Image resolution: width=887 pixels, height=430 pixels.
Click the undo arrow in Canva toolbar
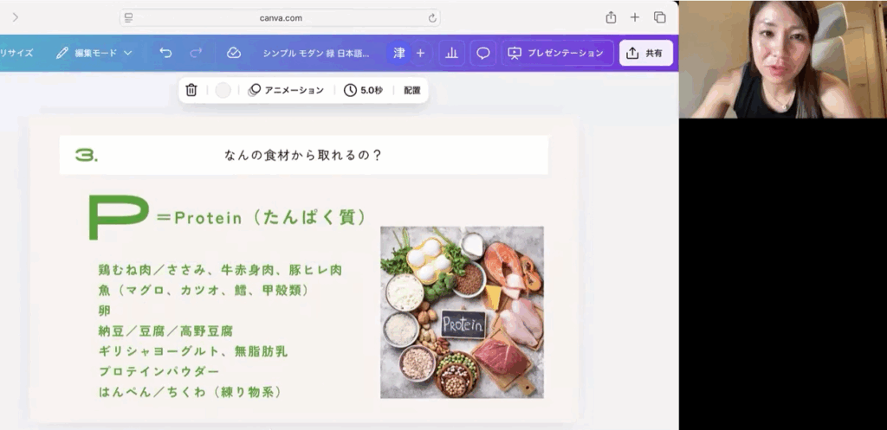click(x=165, y=53)
